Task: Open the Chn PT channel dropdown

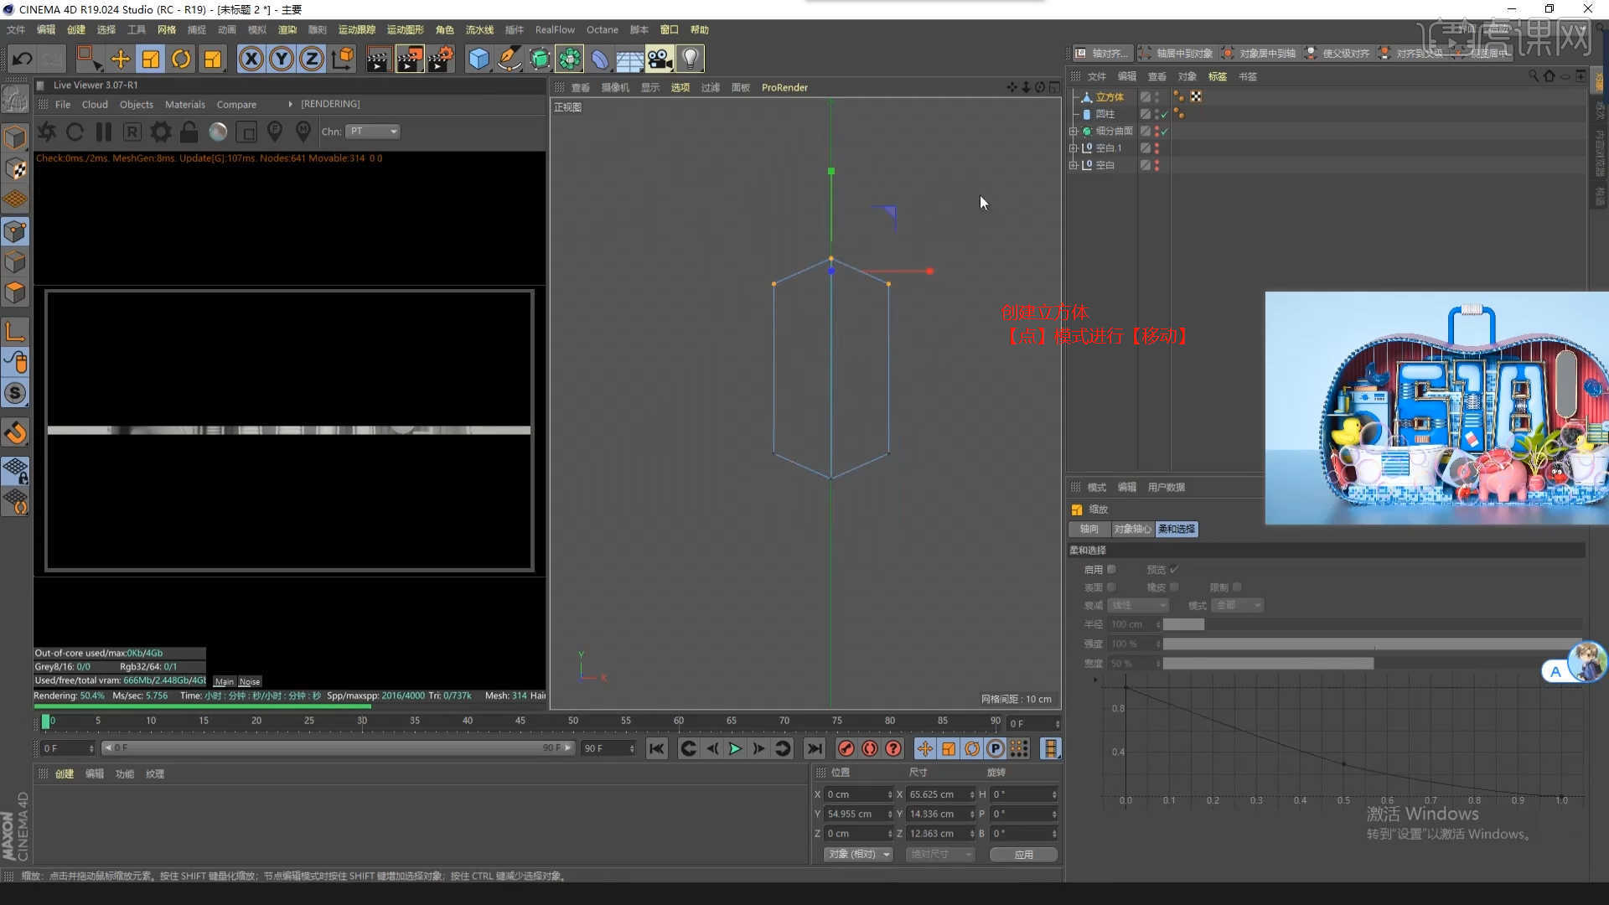Action: point(374,132)
